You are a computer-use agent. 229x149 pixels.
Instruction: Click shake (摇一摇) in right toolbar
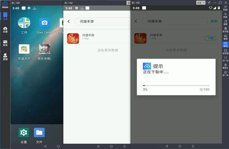coord(225,73)
